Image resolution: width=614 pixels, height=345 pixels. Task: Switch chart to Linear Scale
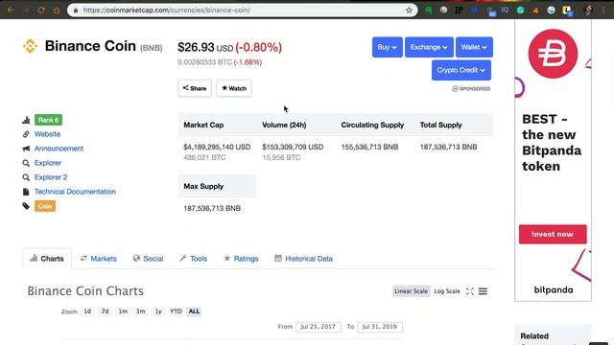pyautogui.click(x=412, y=291)
